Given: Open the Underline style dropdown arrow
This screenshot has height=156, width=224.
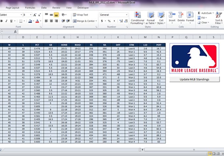Looking at the screenshot, I should (x=15, y=21).
